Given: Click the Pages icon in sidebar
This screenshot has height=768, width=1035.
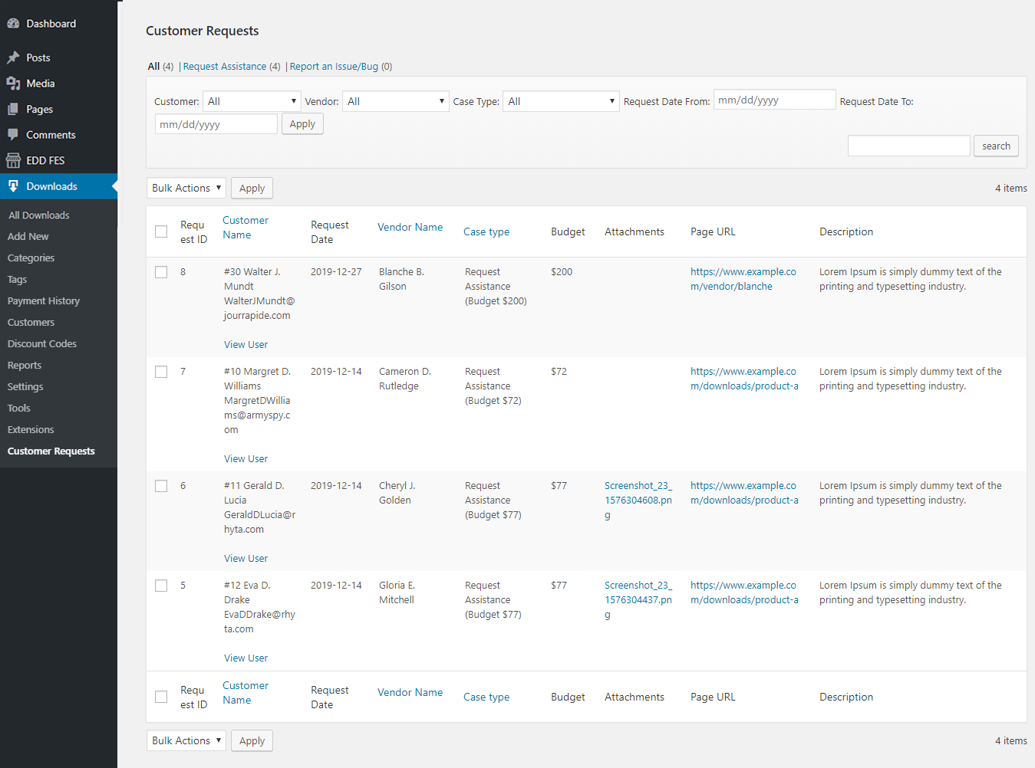Looking at the screenshot, I should click(13, 110).
